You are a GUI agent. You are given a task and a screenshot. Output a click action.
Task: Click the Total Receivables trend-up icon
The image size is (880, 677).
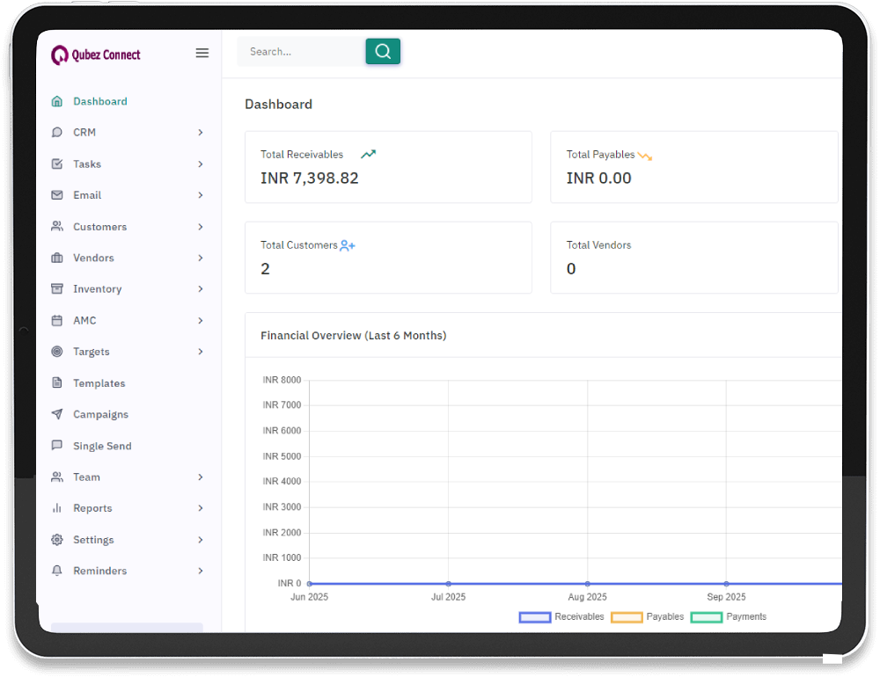pos(368,155)
